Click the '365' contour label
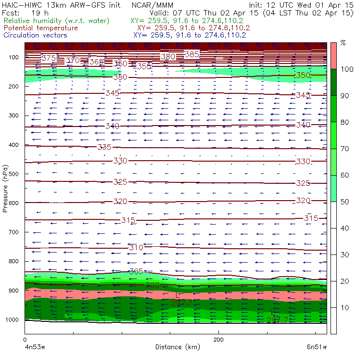 click(x=97, y=62)
